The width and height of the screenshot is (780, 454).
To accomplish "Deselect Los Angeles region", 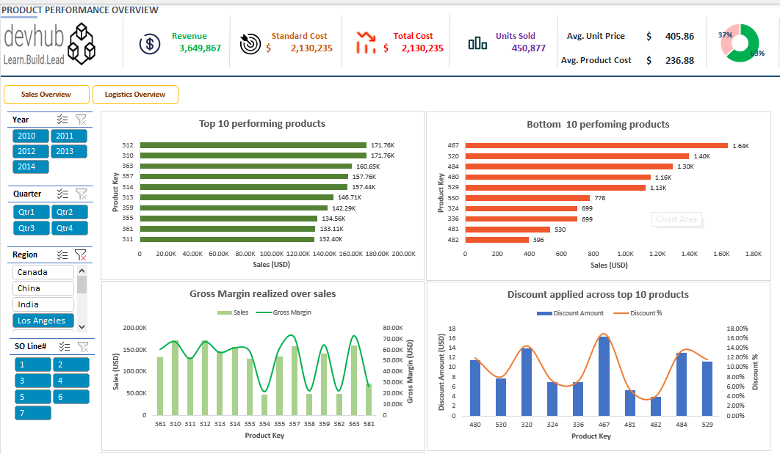I will point(43,321).
